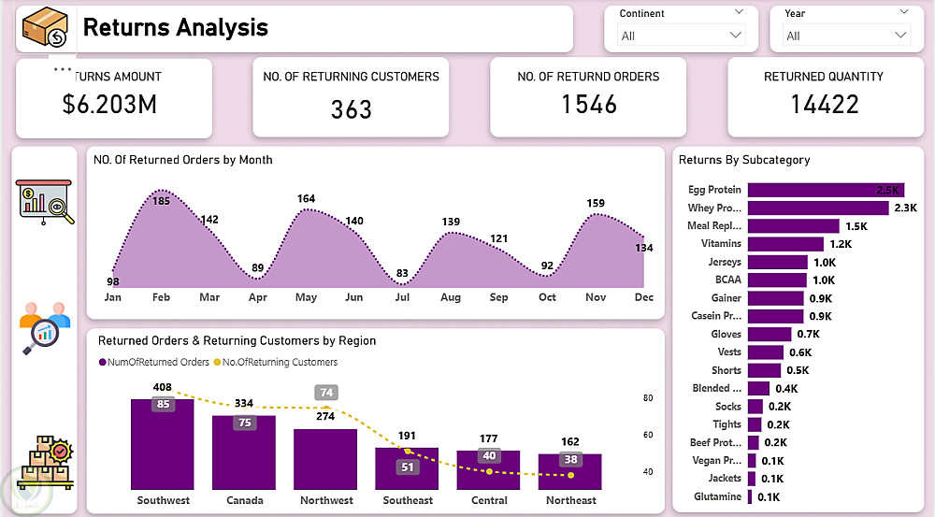Screen dimensions: 935x517
Task: Open the product inventory boxes icon
Action: (45, 462)
